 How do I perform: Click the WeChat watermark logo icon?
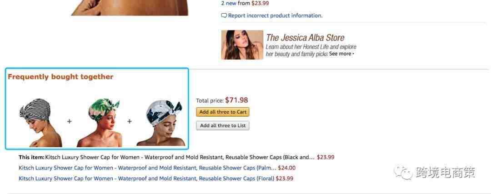pos(403,172)
